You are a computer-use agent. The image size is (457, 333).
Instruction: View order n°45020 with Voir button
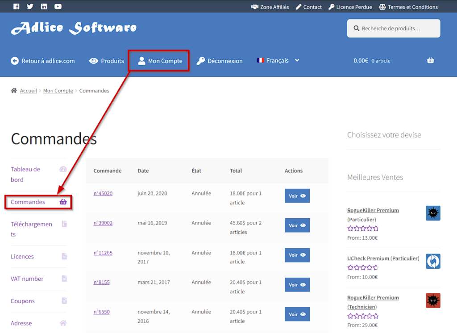click(297, 196)
